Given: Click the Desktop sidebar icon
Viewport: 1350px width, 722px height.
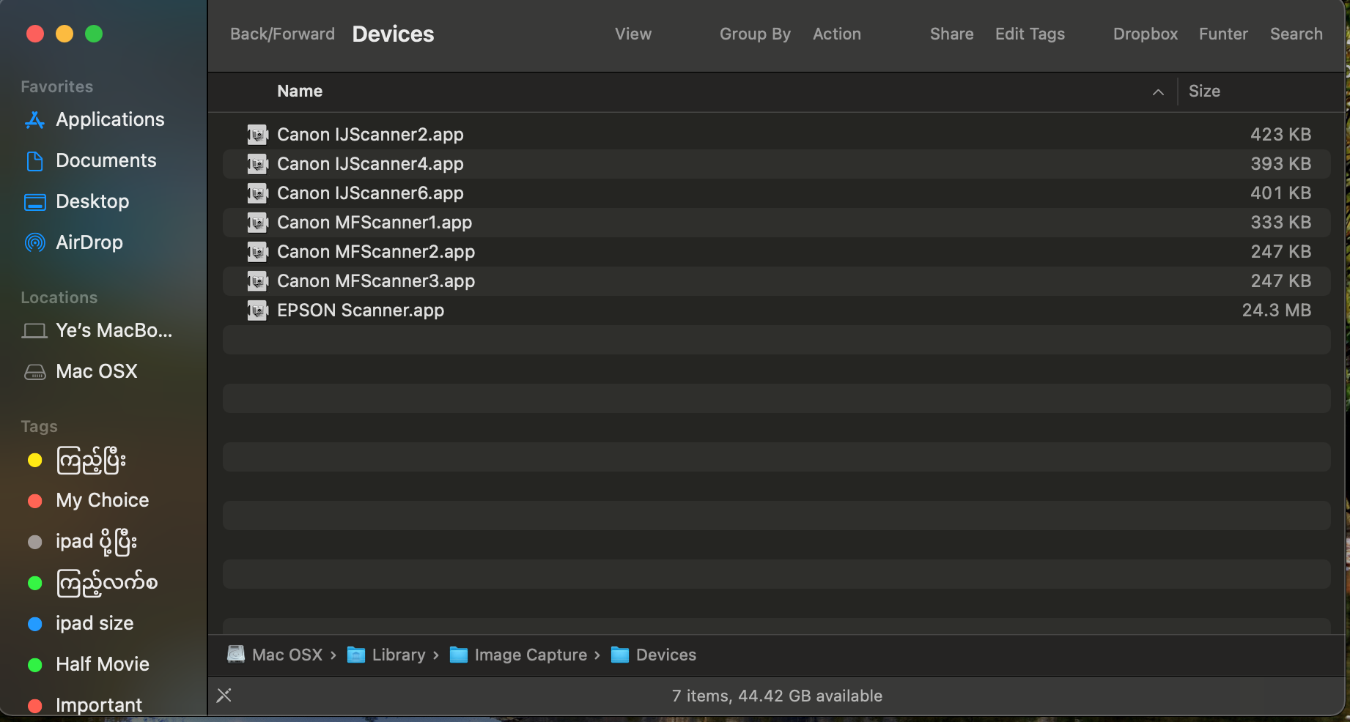Looking at the screenshot, I should (34, 202).
